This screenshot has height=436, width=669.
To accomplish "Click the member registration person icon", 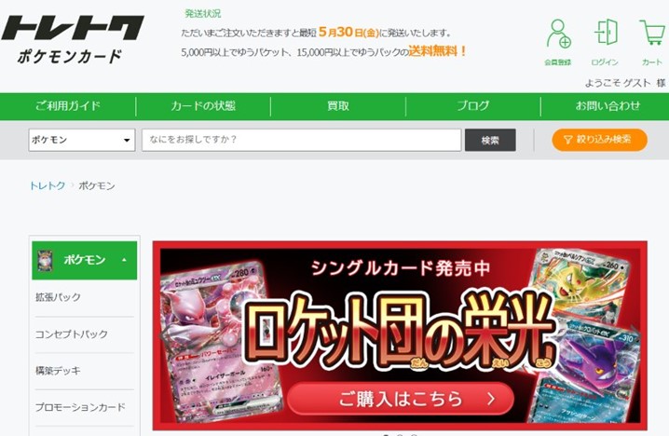I will 558,34.
